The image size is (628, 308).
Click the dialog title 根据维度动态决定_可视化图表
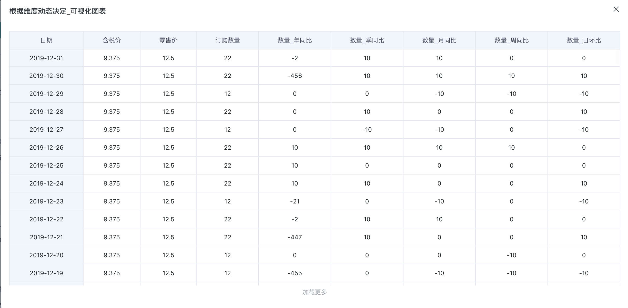[58, 11]
